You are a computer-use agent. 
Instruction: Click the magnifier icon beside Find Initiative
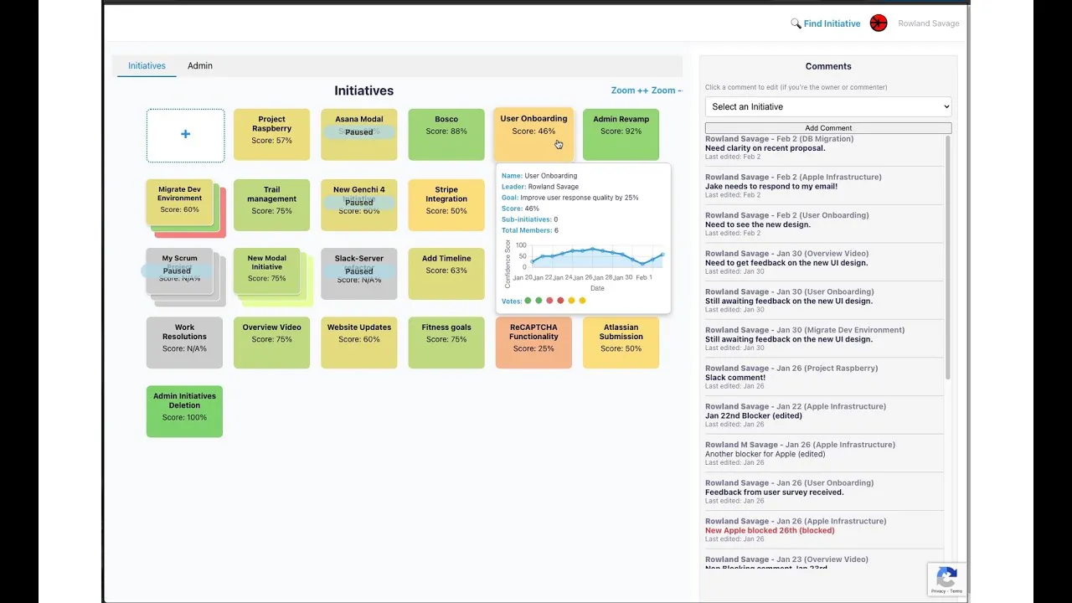click(x=796, y=23)
